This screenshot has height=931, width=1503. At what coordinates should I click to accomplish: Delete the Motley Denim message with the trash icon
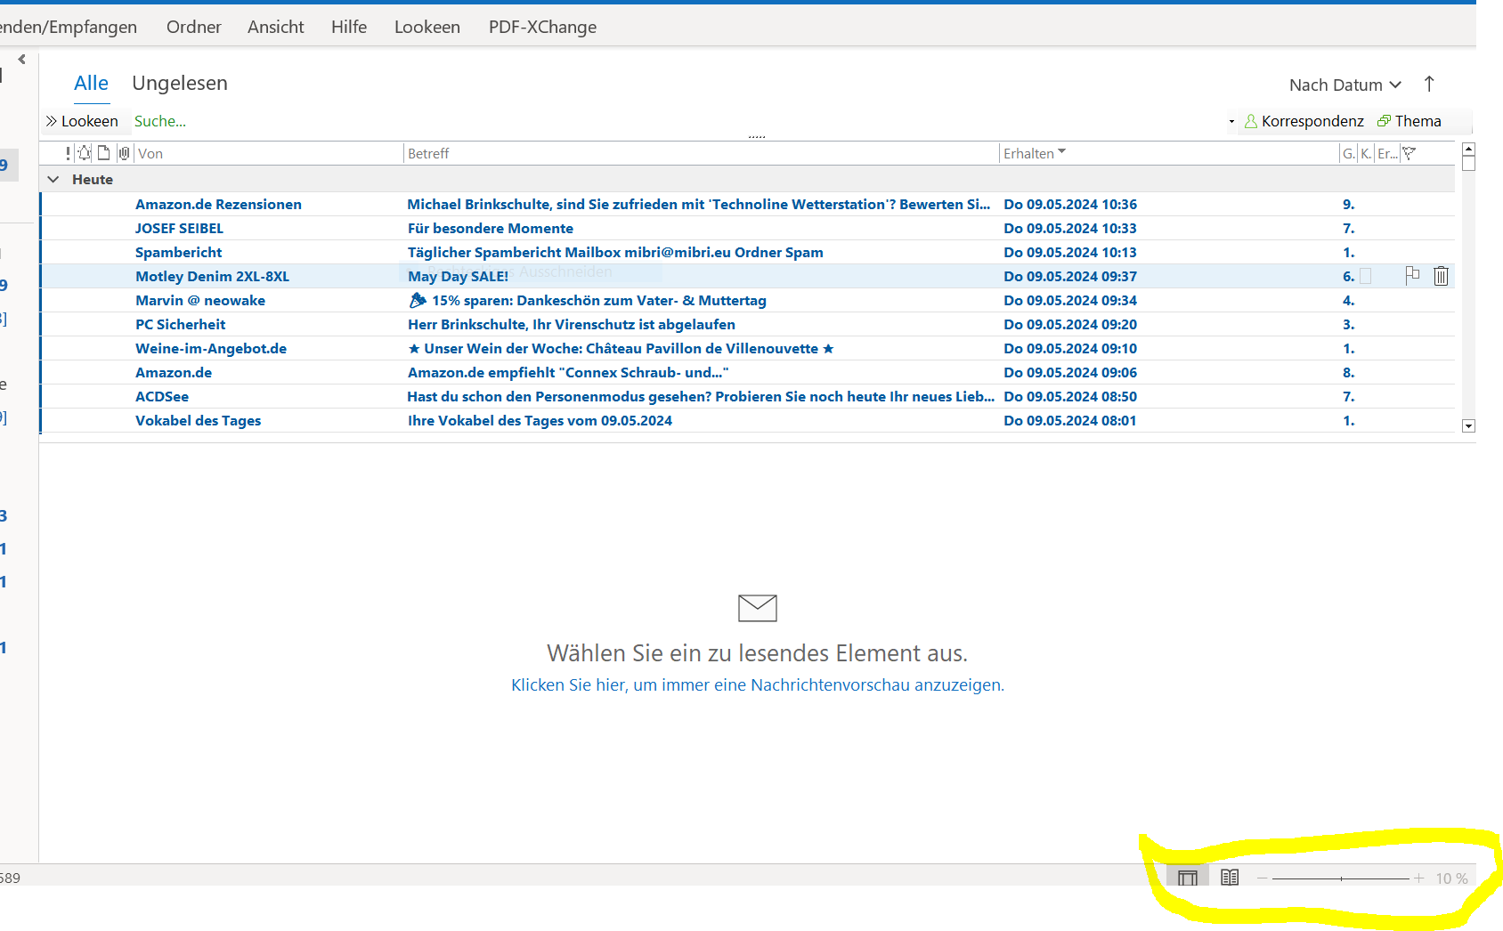click(x=1441, y=276)
